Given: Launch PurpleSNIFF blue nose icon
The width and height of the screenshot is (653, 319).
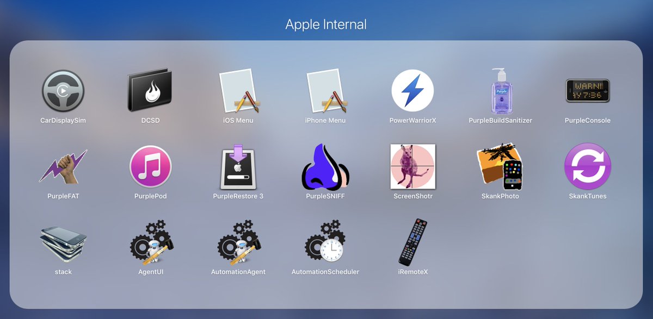Looking at the screenshot, I should [325, 166].
